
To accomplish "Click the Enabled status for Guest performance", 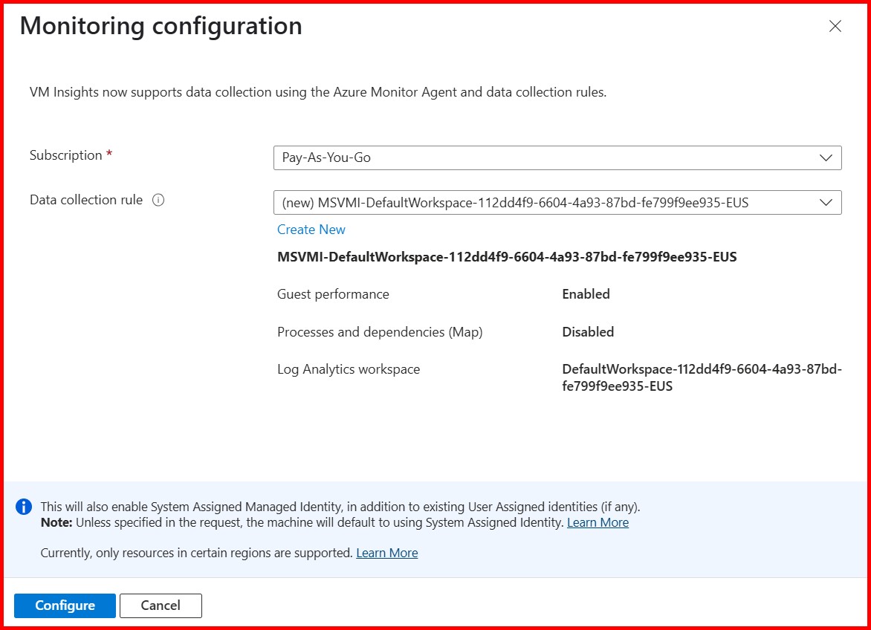I will click(x=586, y=294).
